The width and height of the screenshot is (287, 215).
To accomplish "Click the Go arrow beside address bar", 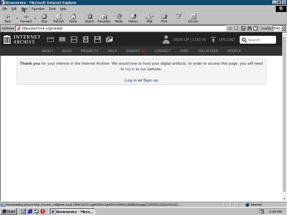I will 230,28.
